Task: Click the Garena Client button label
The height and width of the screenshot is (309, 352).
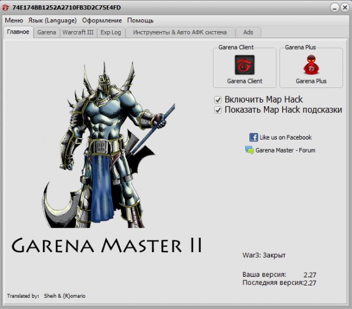Action: coord(245,81)
